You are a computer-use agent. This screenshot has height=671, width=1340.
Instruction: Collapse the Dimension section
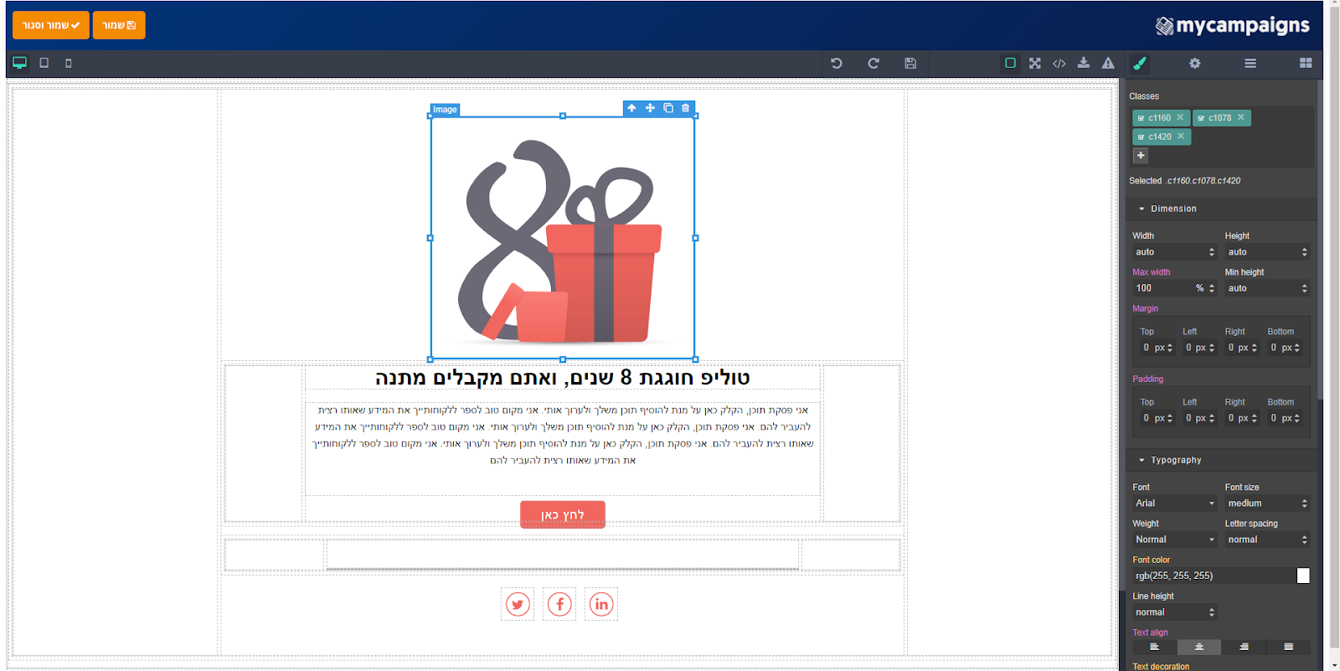pyautogui.click(x=1221, y=209)
